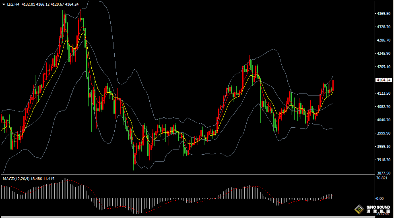The image size is (394, 218).
Task: Click price scale value 3959.10
Action: [384, 147]
